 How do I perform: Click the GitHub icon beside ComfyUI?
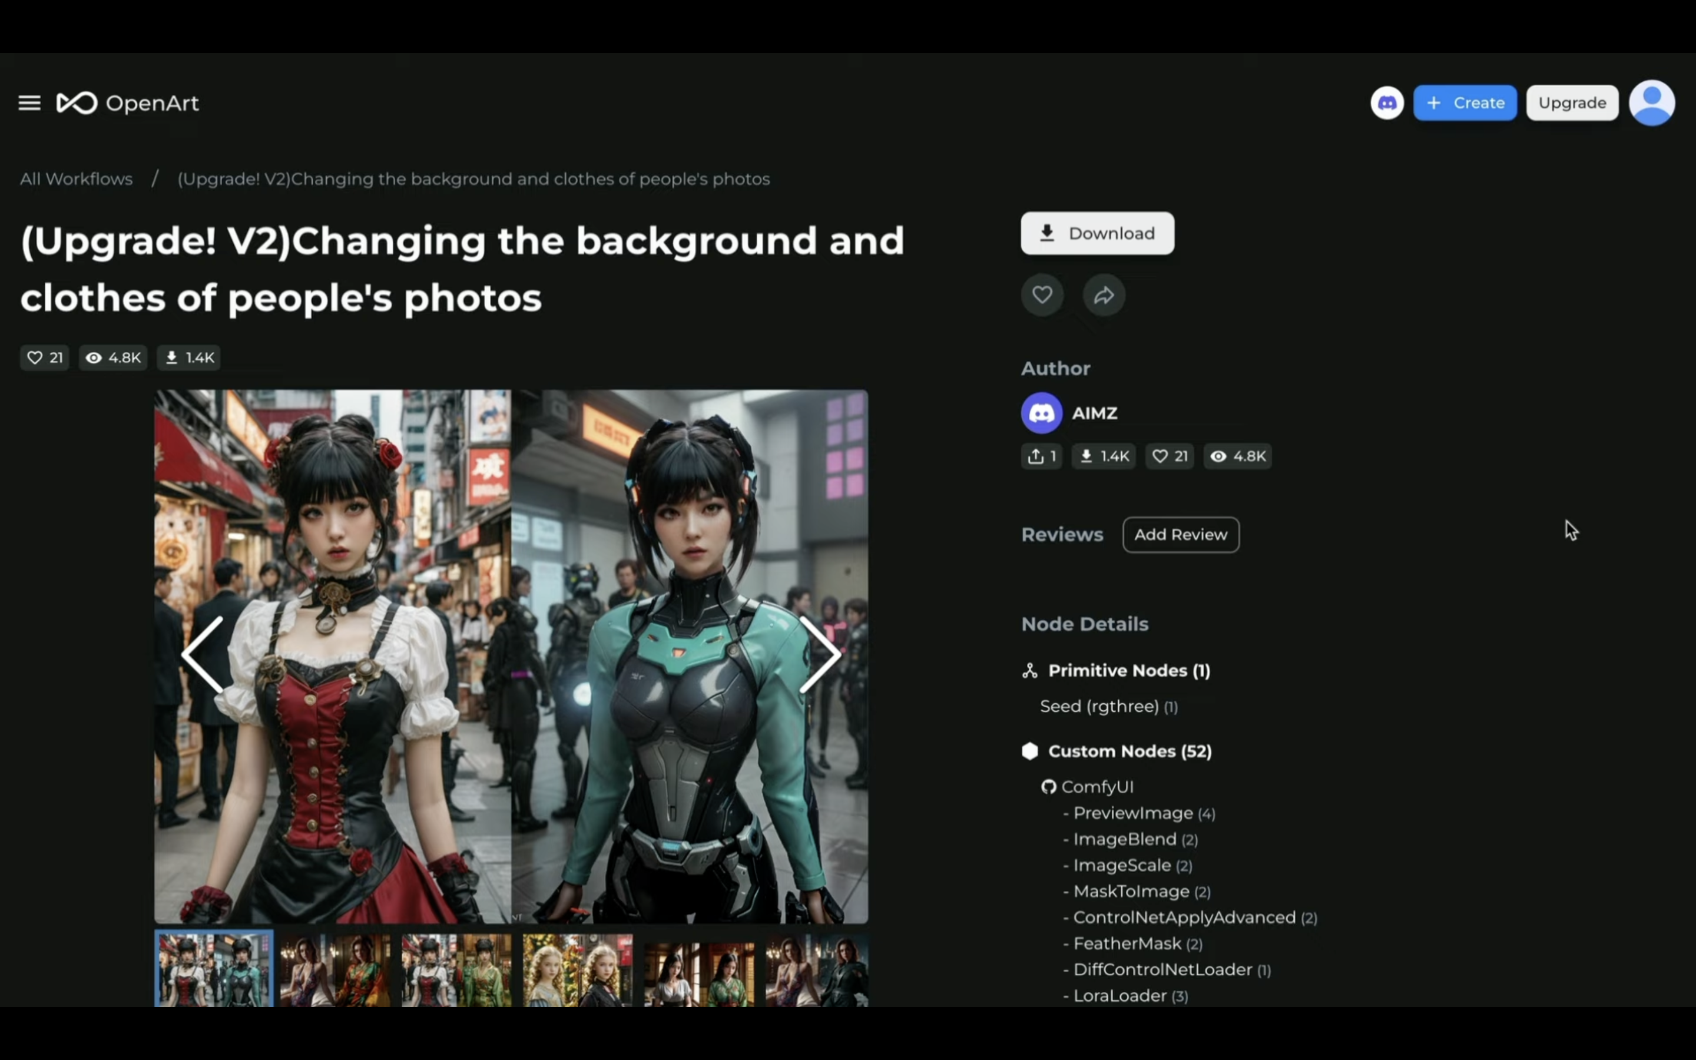pyautogui.click(x=1048, y=787)
